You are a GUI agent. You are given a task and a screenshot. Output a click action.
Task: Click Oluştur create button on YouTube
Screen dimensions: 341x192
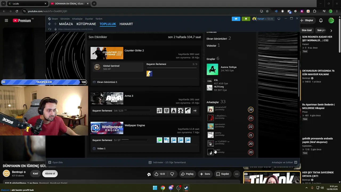307,21
